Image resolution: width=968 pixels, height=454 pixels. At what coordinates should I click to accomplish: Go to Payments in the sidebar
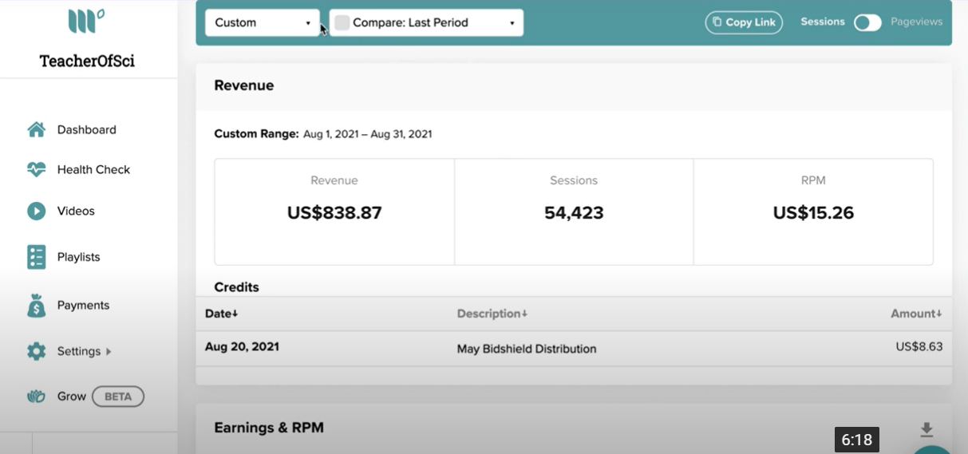point(83,306)
